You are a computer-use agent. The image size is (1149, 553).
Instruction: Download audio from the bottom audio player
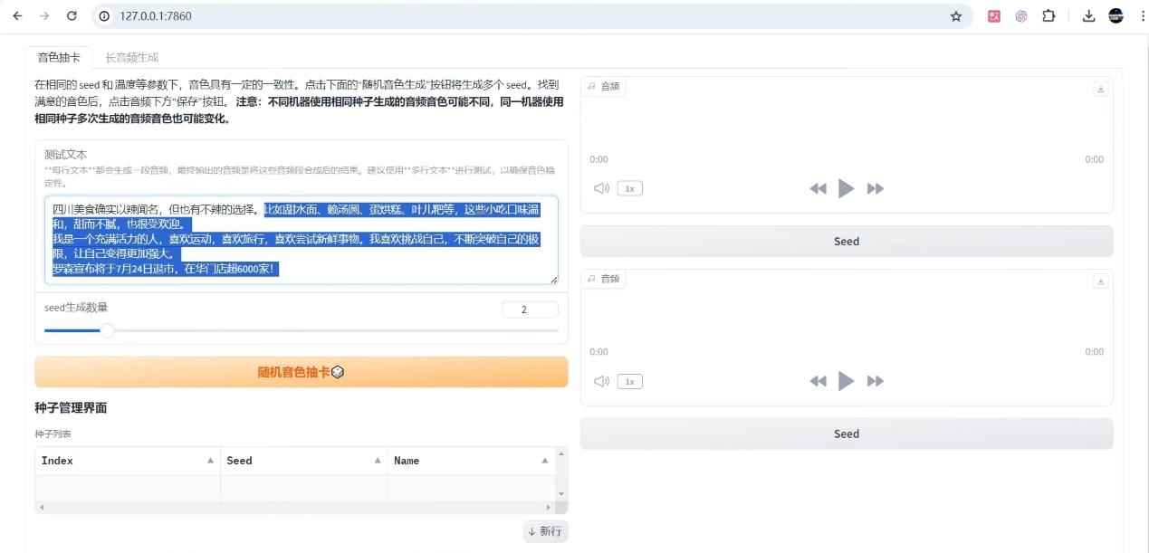(1100, 281)
